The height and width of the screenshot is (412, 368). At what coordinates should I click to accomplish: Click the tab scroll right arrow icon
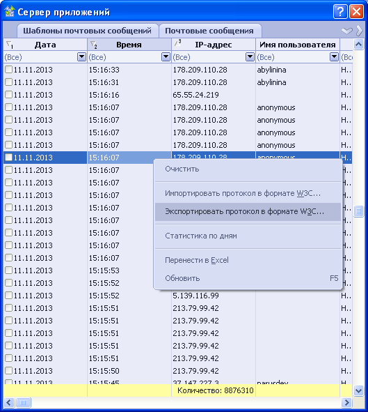(x=360, y=31)
